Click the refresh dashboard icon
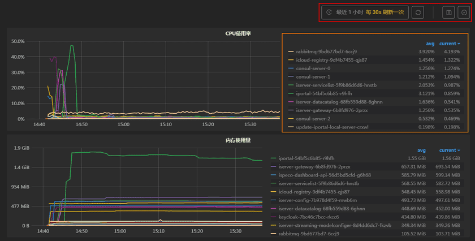 [417, 12]
